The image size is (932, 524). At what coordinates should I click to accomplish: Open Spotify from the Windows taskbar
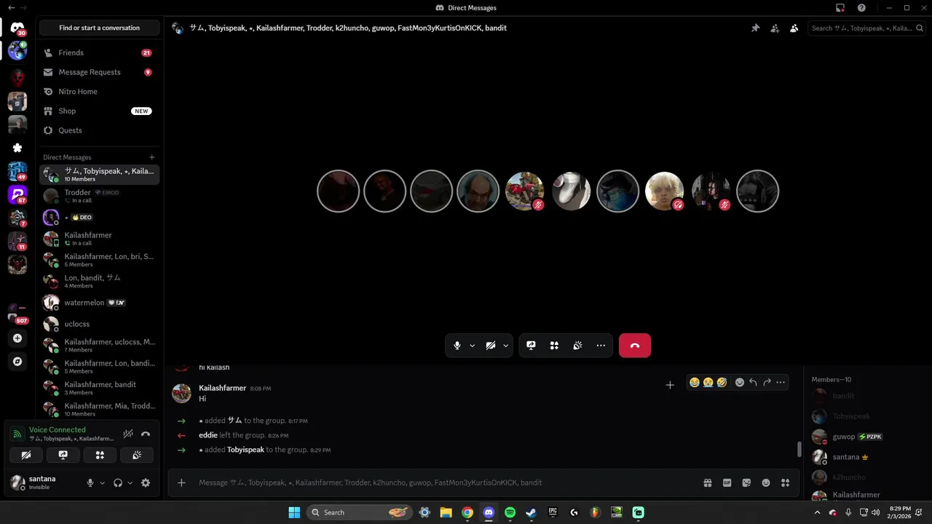tap(510, 512)
